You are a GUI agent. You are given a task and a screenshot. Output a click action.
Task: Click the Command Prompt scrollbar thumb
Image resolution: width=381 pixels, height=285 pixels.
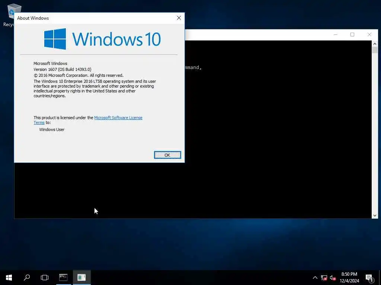[375, 50]
